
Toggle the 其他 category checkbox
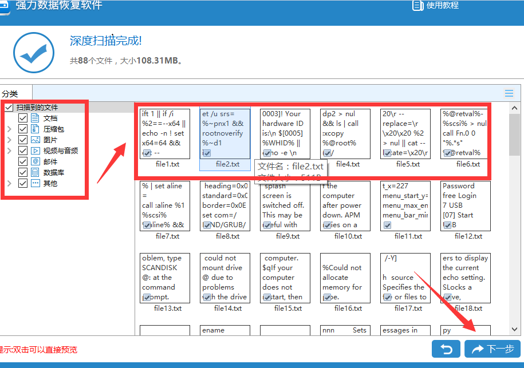point(23,183)
